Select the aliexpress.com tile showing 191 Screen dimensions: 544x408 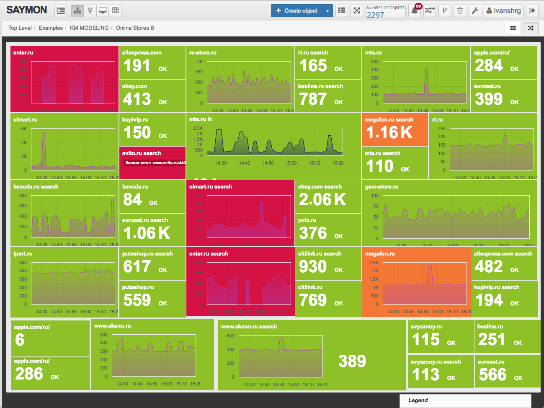pos(152,62)
